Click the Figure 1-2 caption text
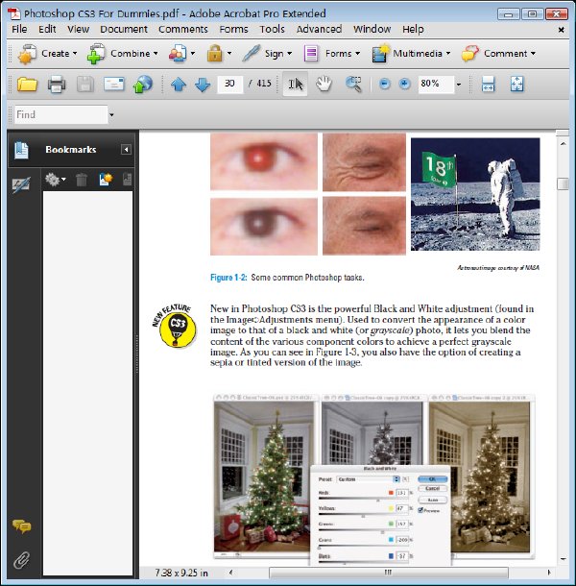 pyautogui.click(x=287, y=278)
